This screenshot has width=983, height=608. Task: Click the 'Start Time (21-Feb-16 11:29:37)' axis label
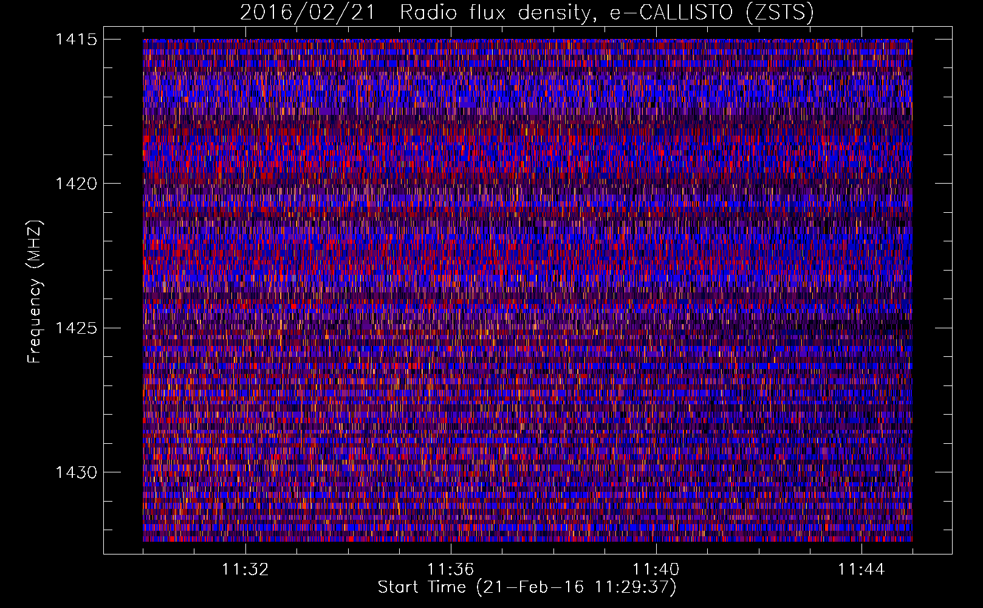point(527,587)
